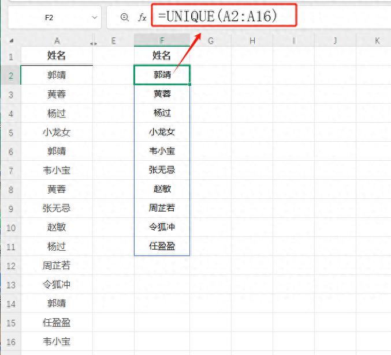Select cell A4 containing 杨过
This screenshot has height=355, width=391.
click(x=57, y=114)
